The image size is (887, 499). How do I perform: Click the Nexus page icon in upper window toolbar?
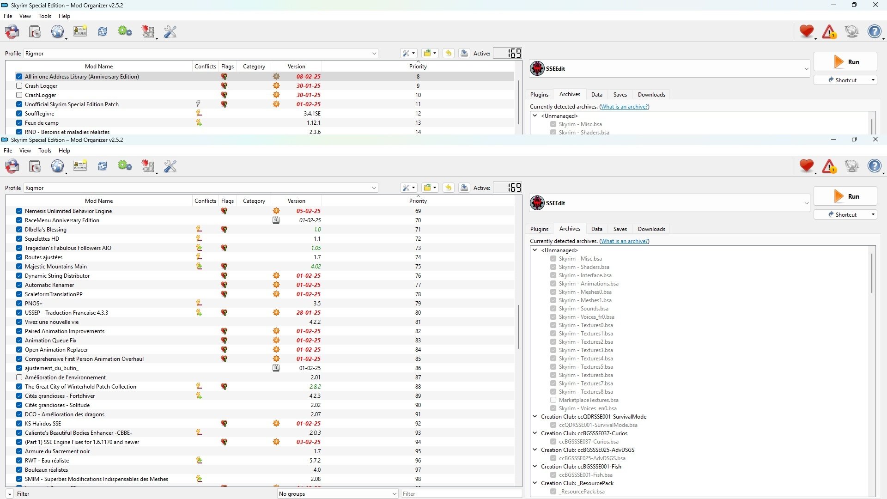tap(58, 32)
